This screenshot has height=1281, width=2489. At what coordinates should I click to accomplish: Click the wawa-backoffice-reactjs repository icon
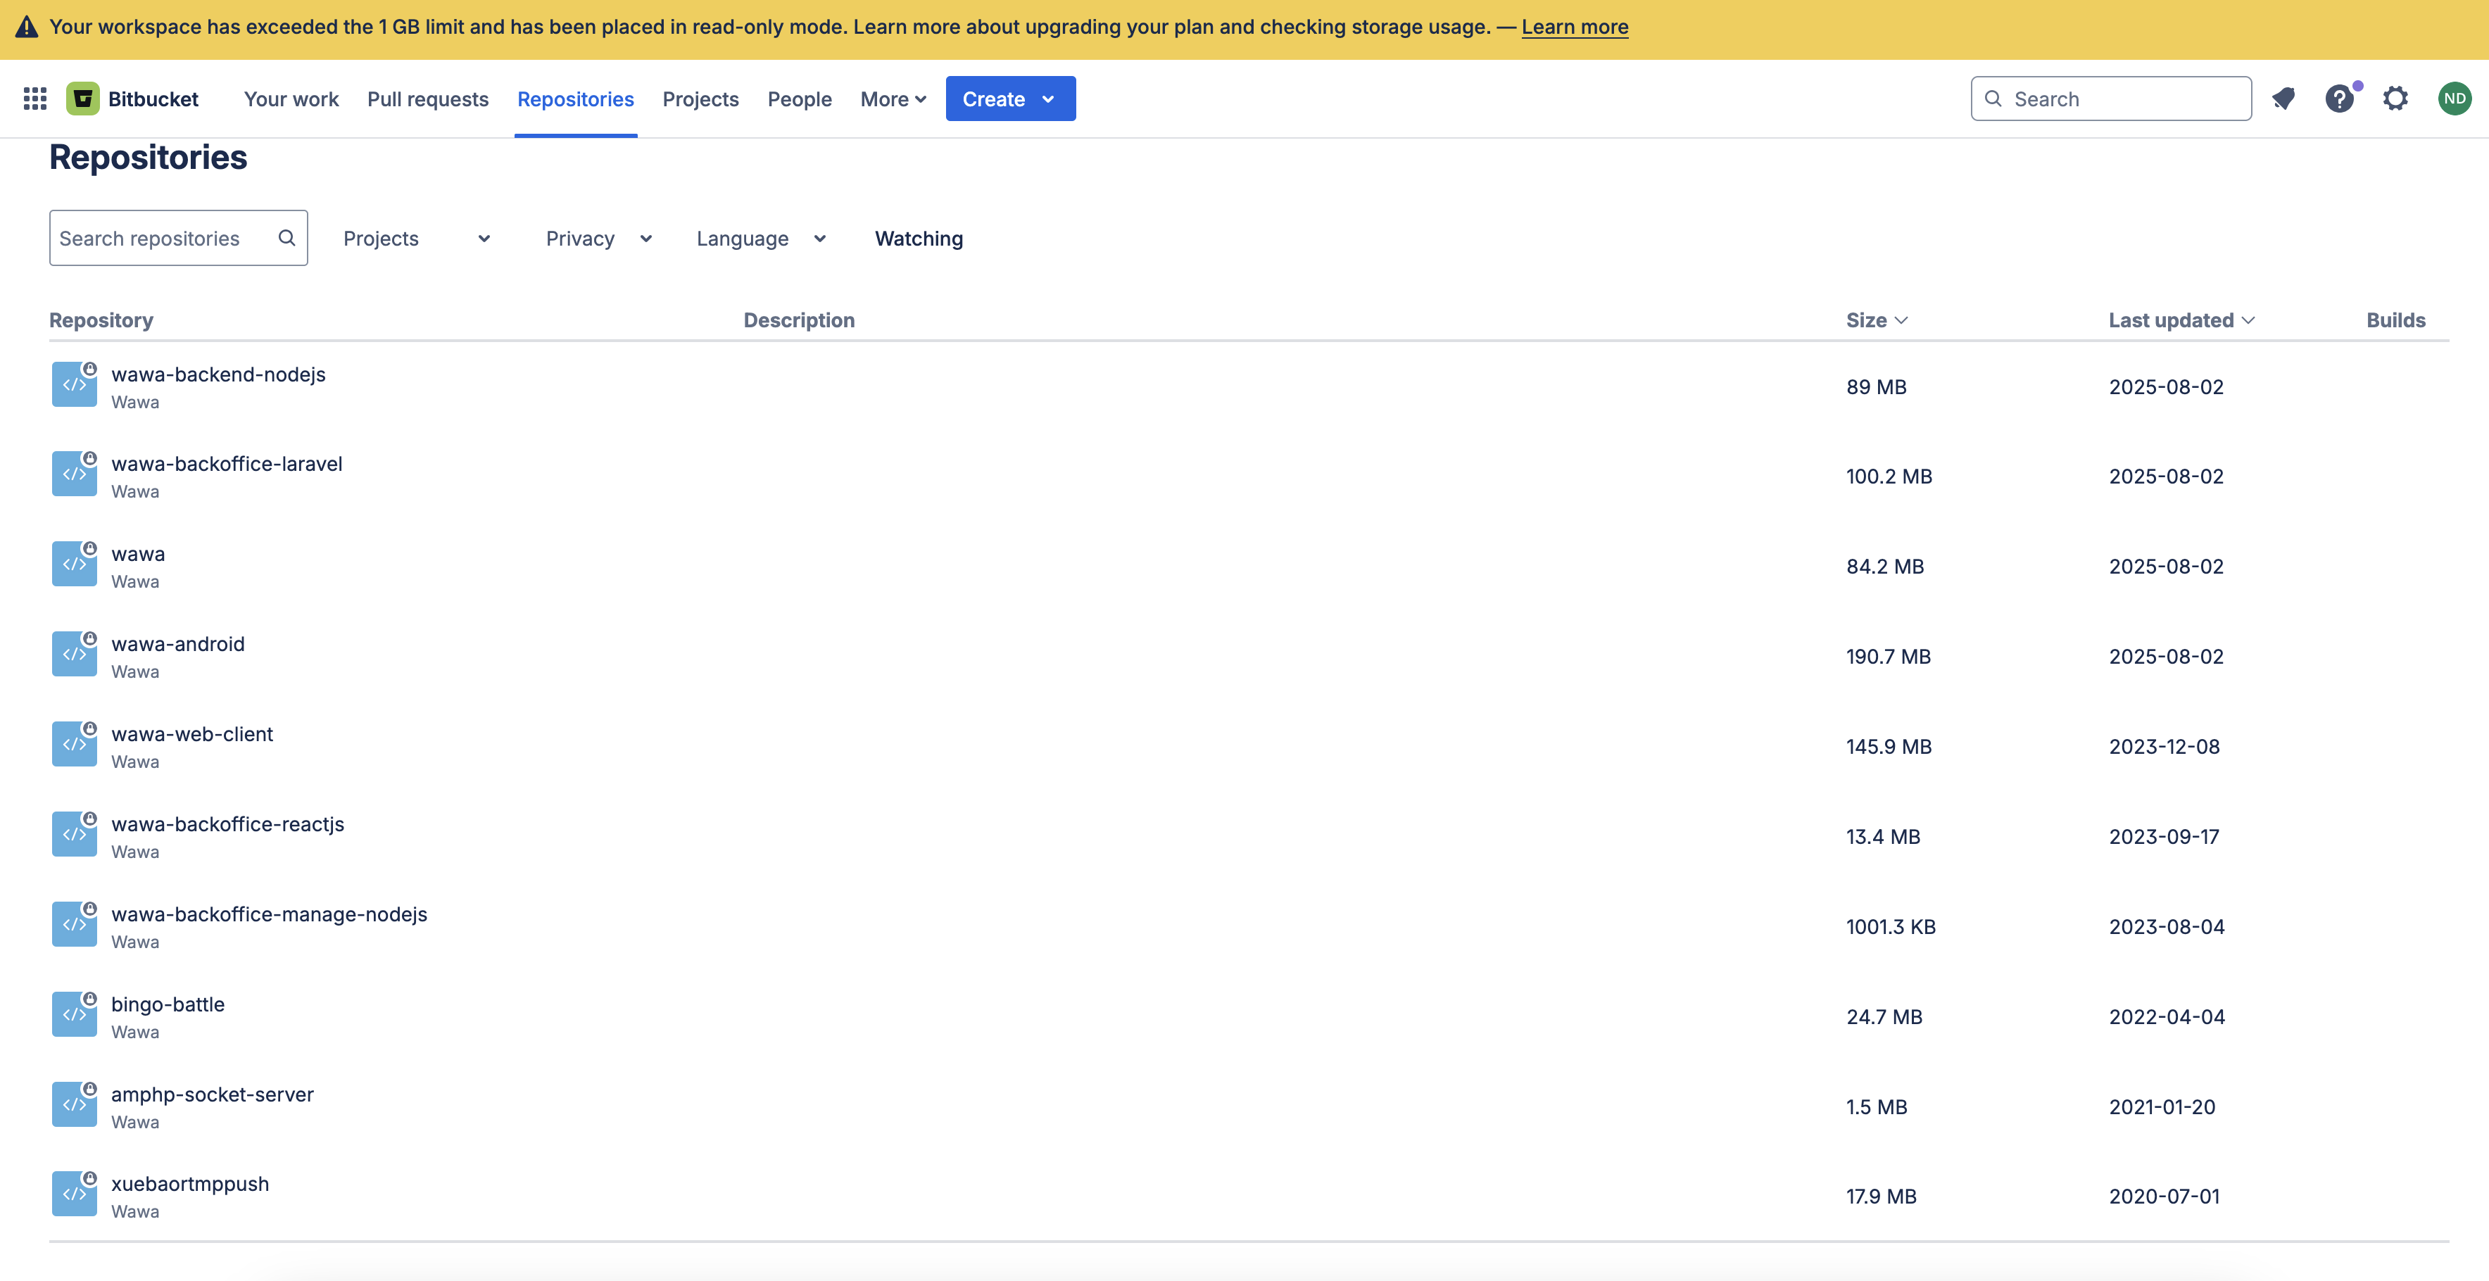pos(75,835)
